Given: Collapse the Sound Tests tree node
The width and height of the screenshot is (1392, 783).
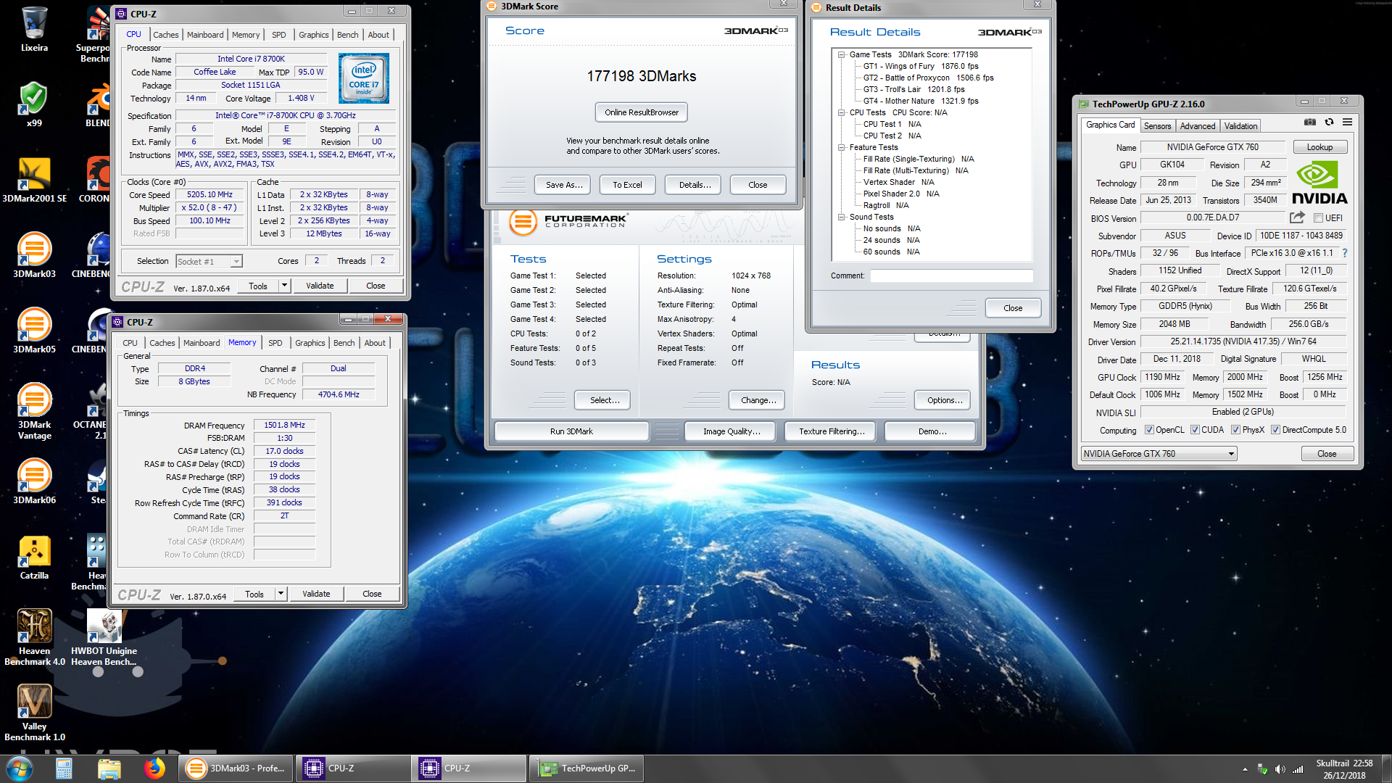Looking at the screenshot, I should [x=842, y=217].
